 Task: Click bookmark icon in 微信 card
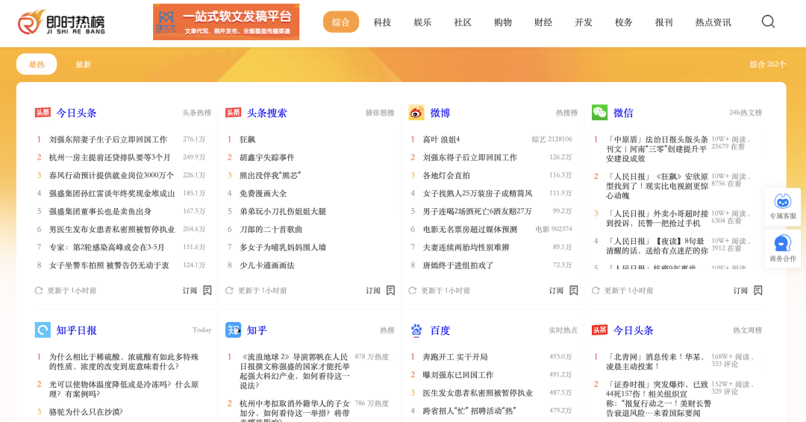(757, 291)
